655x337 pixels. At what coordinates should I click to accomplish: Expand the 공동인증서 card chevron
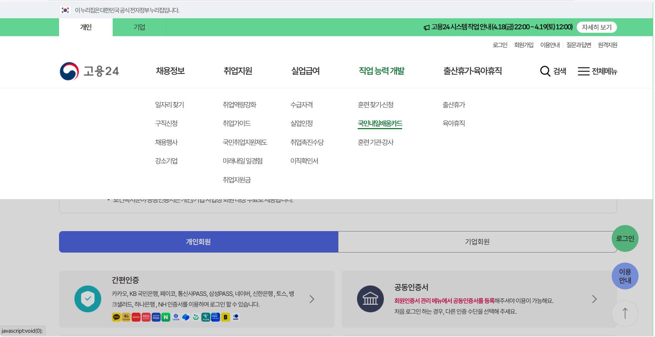tap(595, 299)
